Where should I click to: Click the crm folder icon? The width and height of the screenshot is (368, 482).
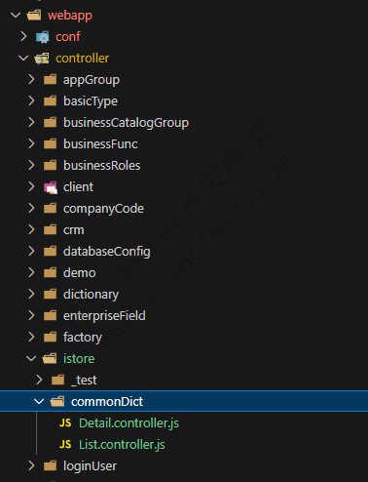[x=50, y=229]
